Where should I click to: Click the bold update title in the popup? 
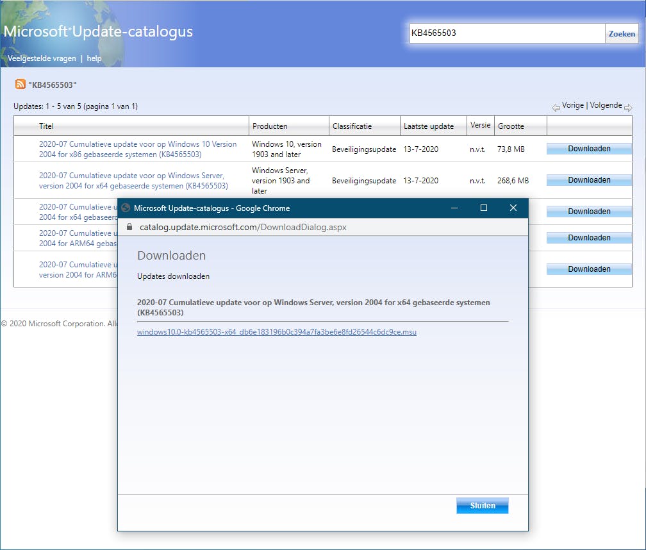click(x=313, y=307)
